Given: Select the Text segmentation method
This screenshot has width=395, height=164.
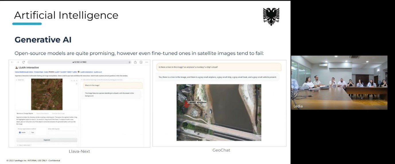Looking at the screenshot, I should coord(31,132).
